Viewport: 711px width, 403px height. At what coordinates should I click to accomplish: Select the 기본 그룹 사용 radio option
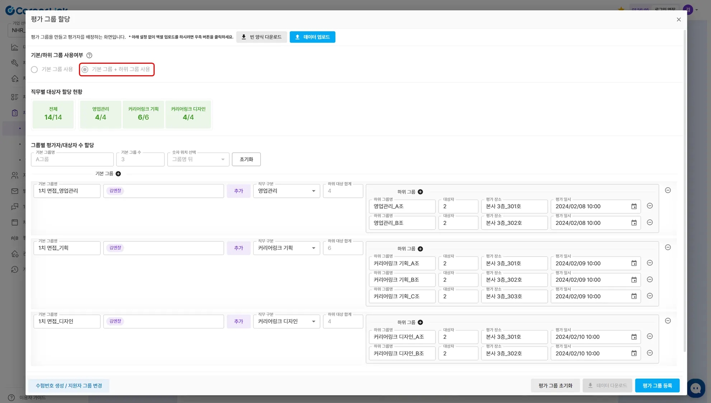pyautogui.click(x=34, y=69)
